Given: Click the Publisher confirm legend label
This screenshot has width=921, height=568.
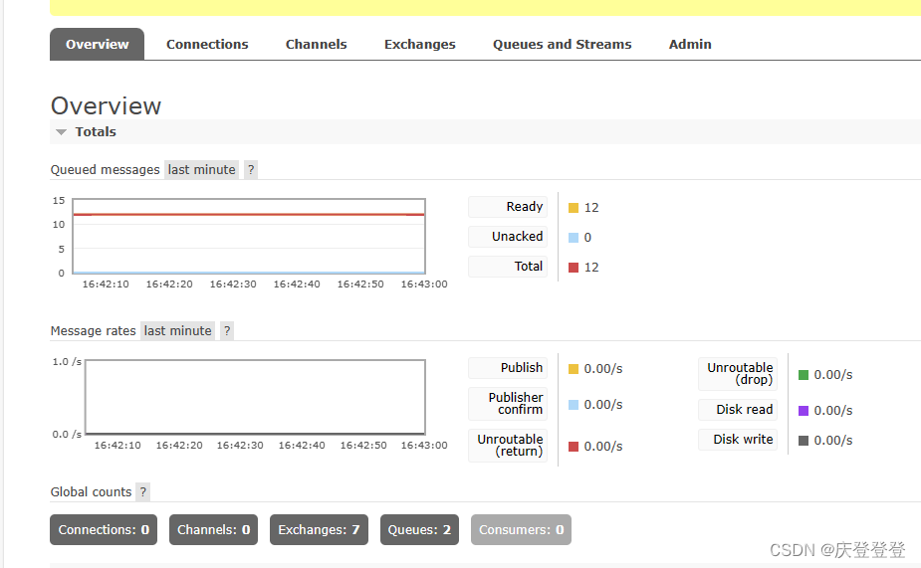Looking at the screenshot, I should [508, 404].
